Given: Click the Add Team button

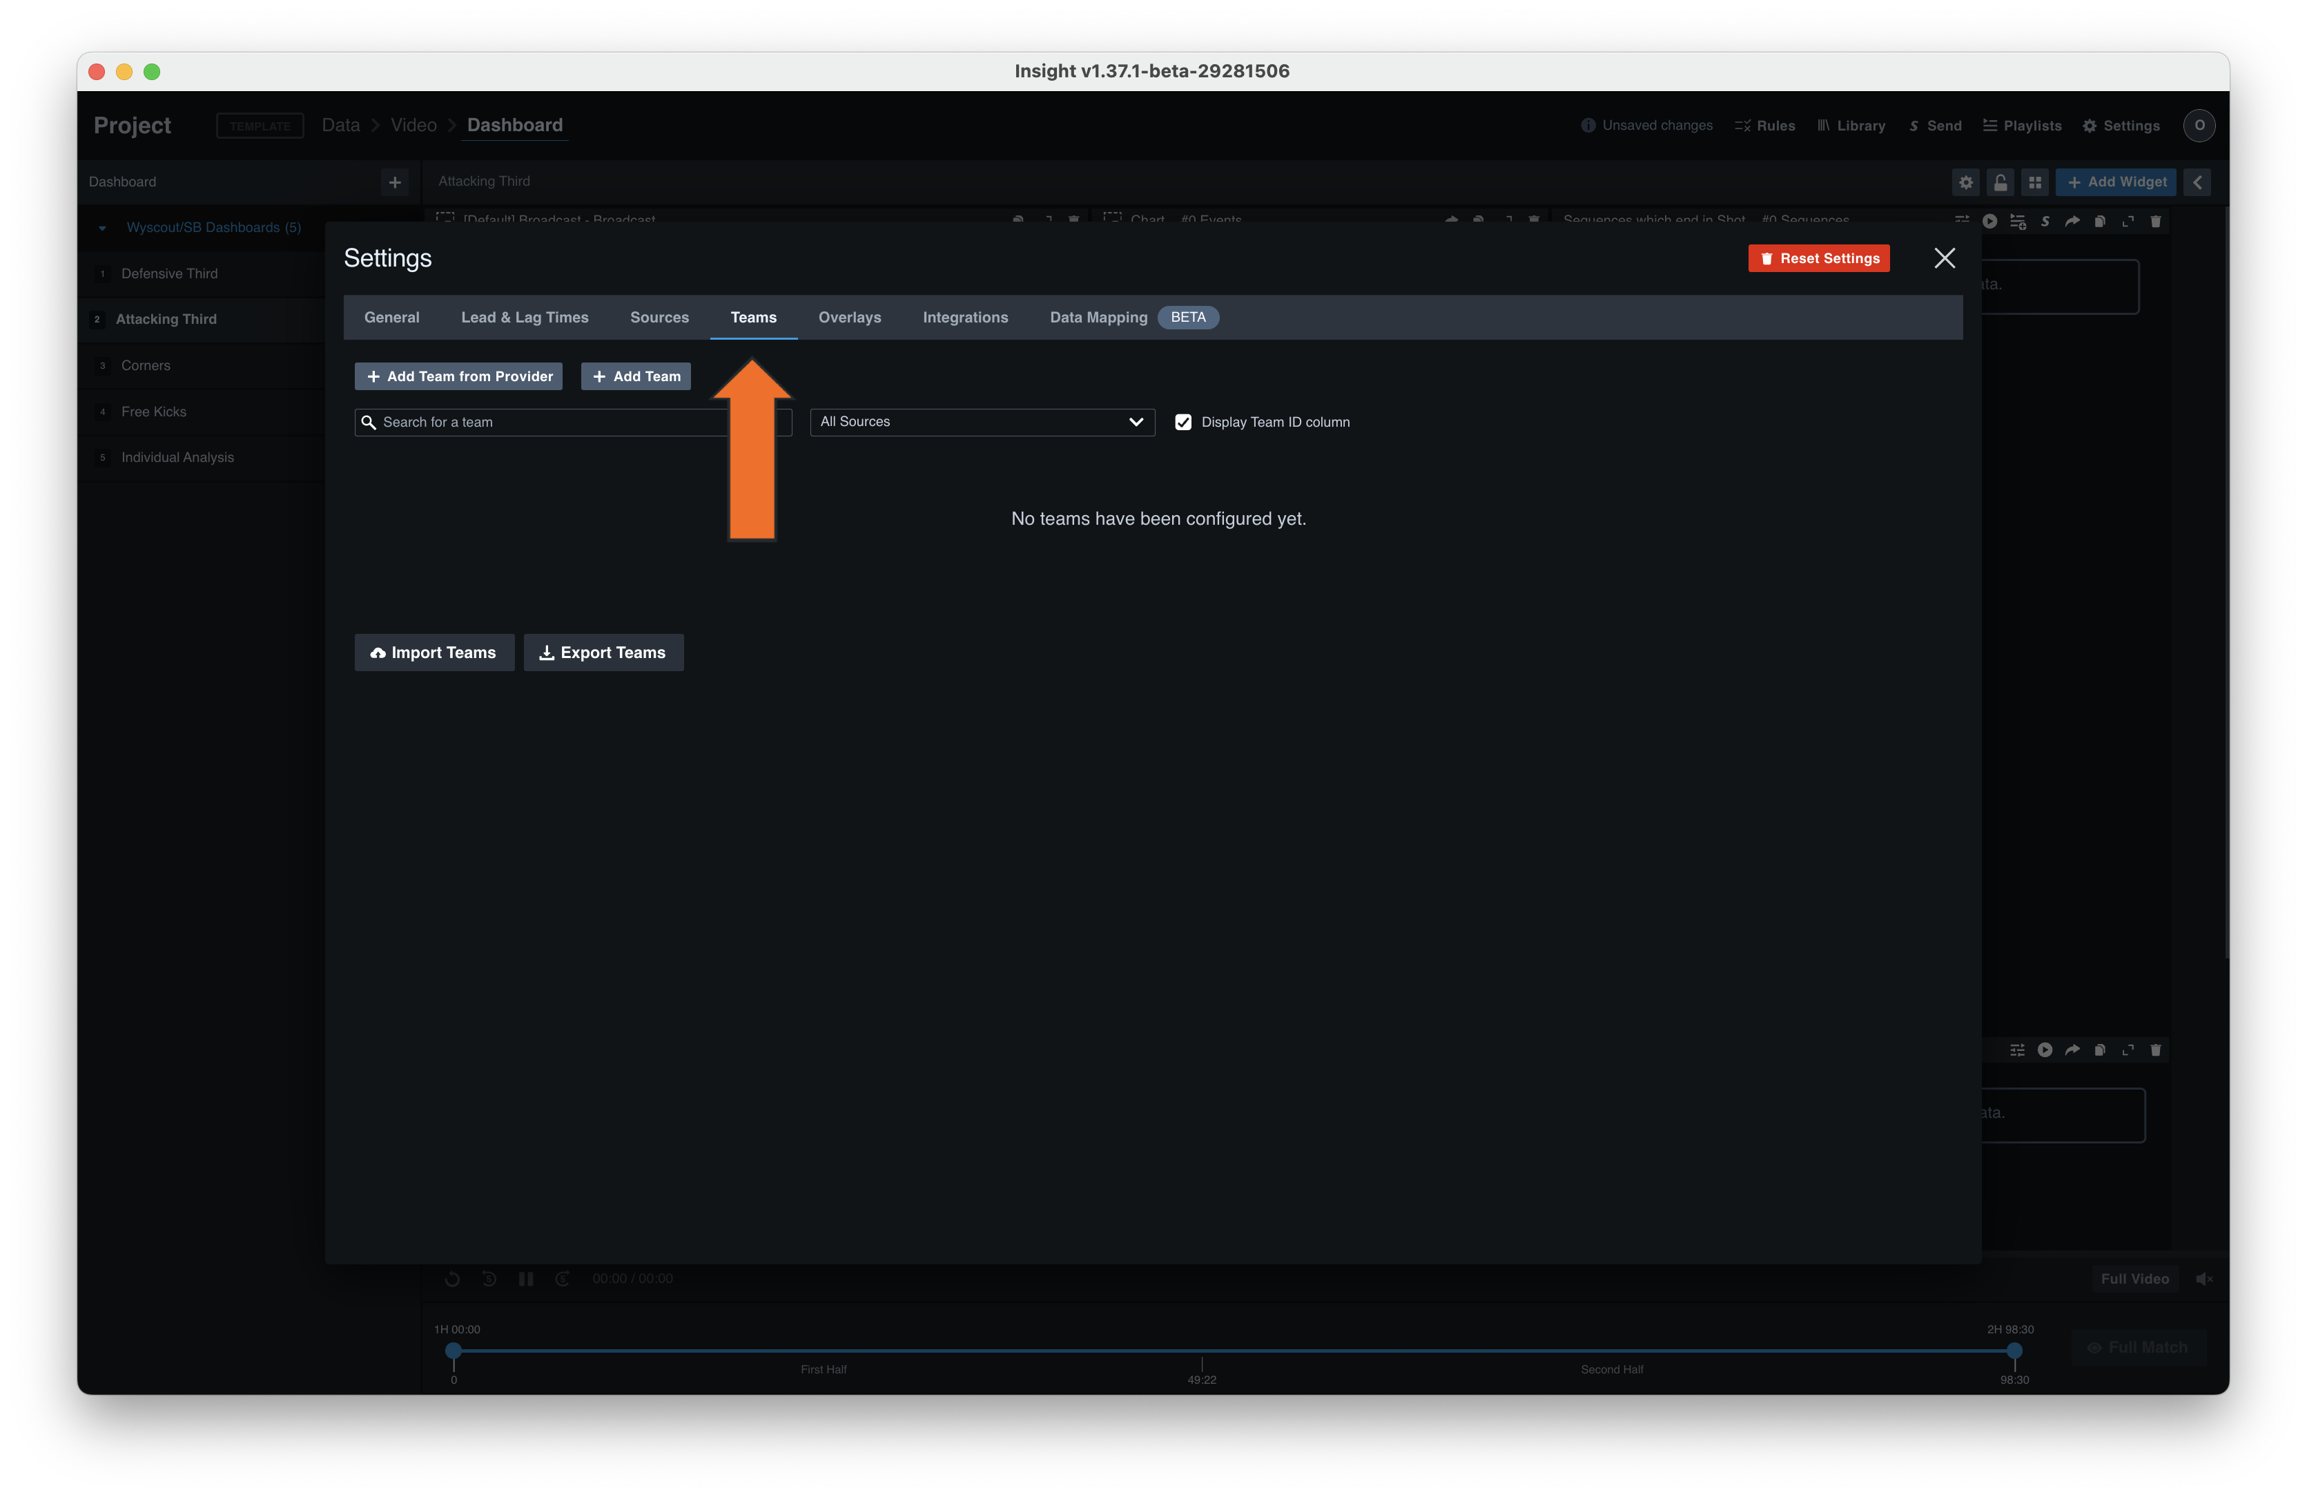Looking at the screenshot, I should 636,376.
